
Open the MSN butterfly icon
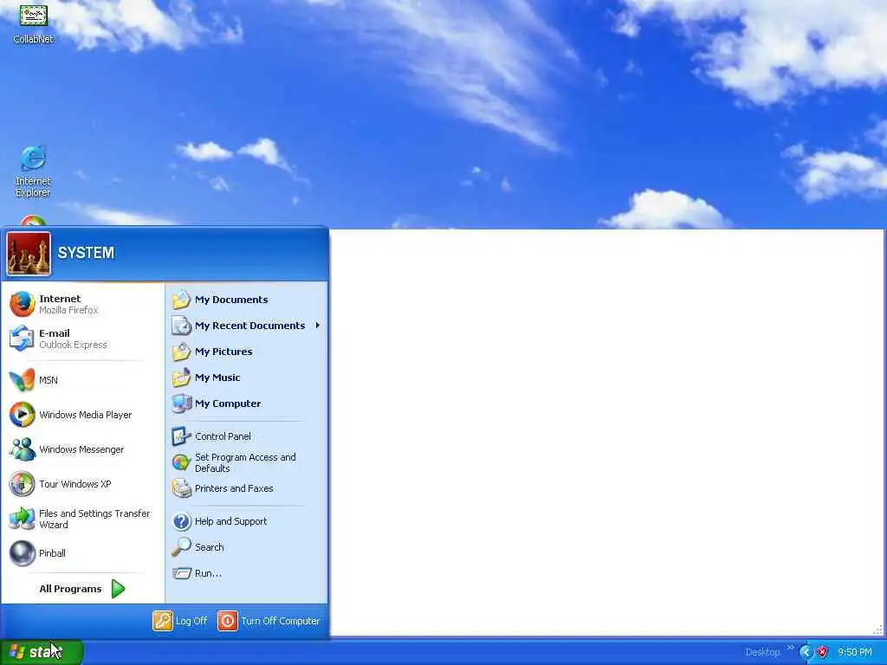(x=22, y=380)
